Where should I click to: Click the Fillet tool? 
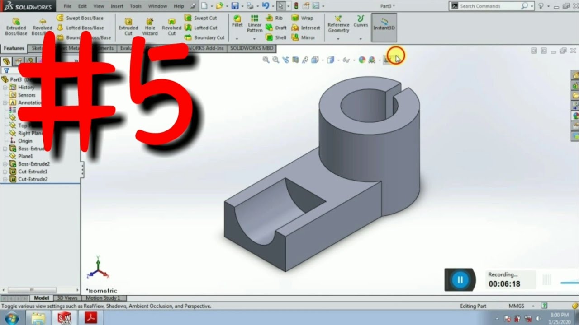[237, 21]
